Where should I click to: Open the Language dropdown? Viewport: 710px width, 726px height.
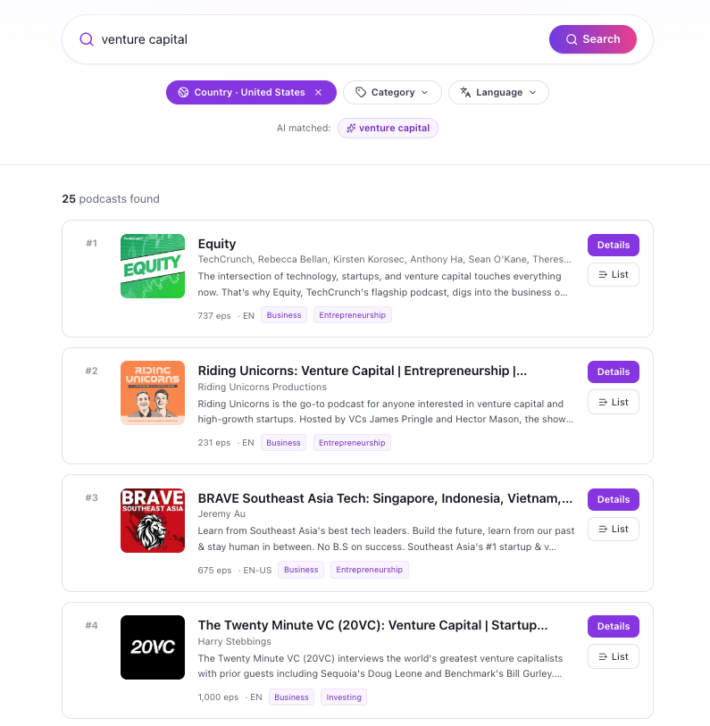tap(498, 92)
